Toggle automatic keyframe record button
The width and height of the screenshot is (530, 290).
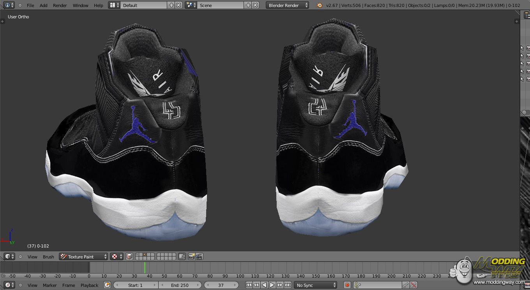347,285
